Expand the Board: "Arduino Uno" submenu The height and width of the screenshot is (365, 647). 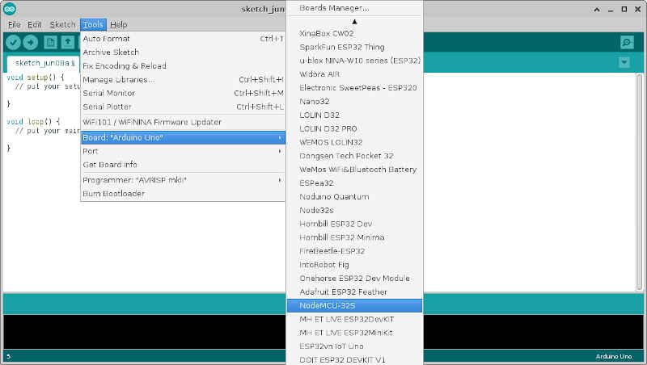(183, 137)
